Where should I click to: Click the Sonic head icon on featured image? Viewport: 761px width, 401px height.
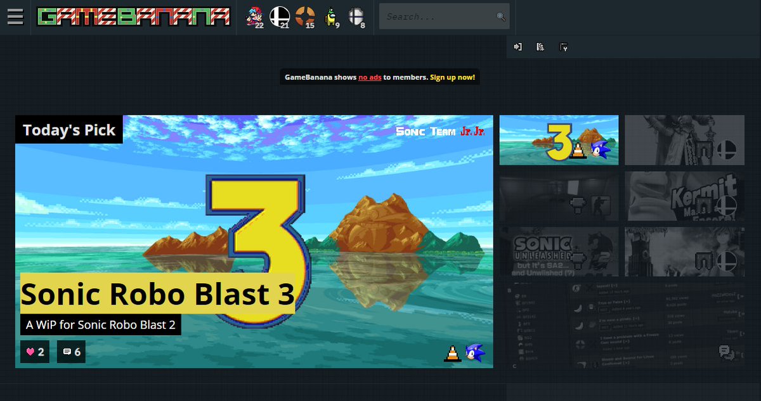(x=475, y=353)
